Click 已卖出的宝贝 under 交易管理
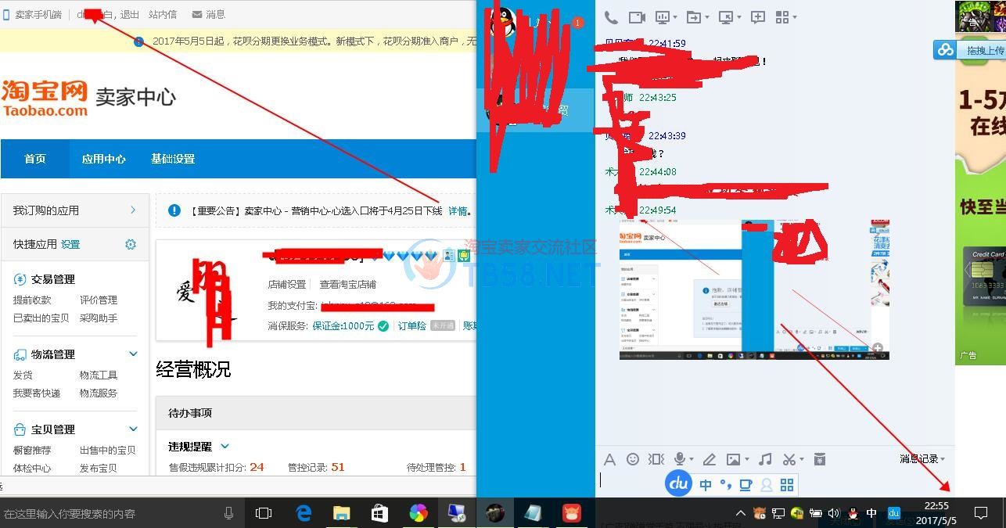The height and width of the screenshot is (528, 1006). (41, 318)
